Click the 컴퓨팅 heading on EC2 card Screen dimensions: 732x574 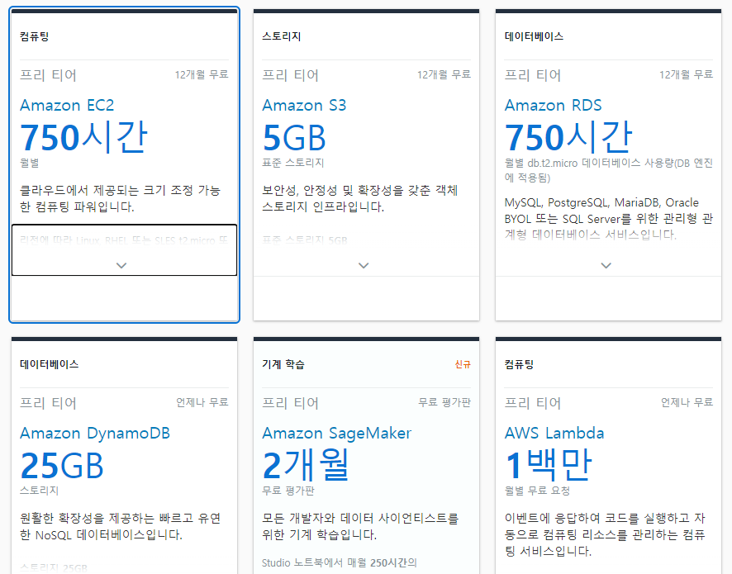coord(35,36)
